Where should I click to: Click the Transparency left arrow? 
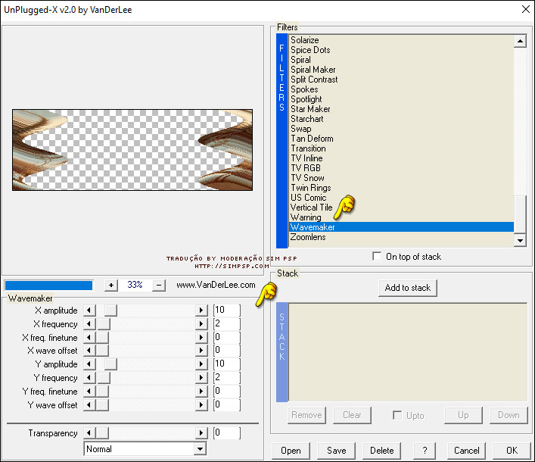click(89, 433)
